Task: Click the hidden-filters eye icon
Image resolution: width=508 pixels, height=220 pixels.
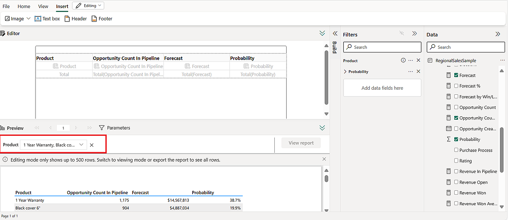Action: (402, 33)
